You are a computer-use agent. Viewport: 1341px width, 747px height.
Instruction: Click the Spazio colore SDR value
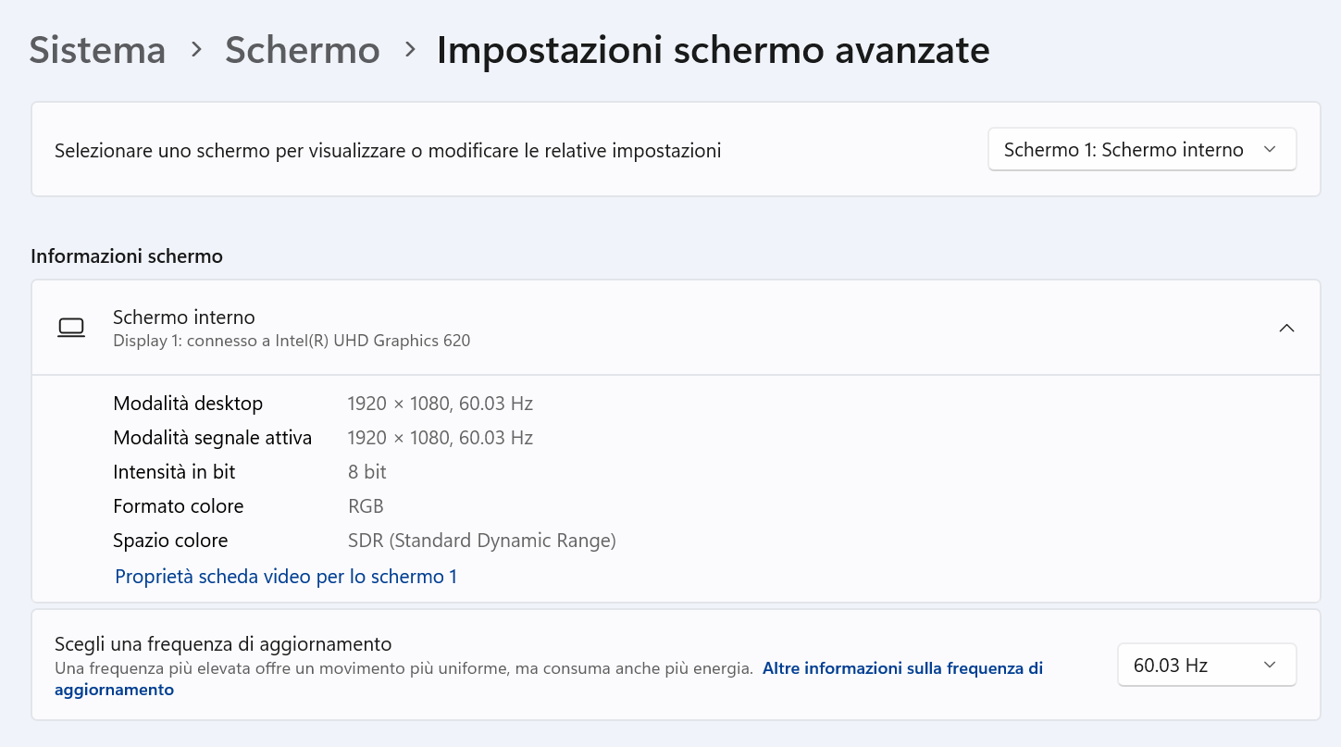coord(482,540)
